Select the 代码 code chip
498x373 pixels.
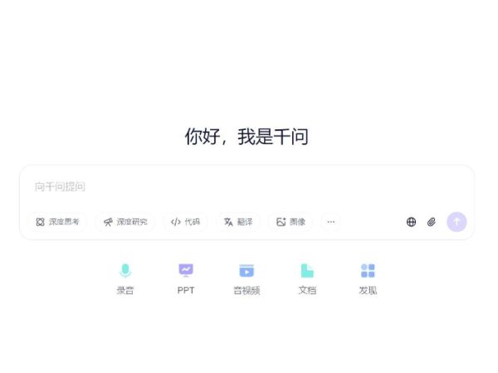pos(185,222)
